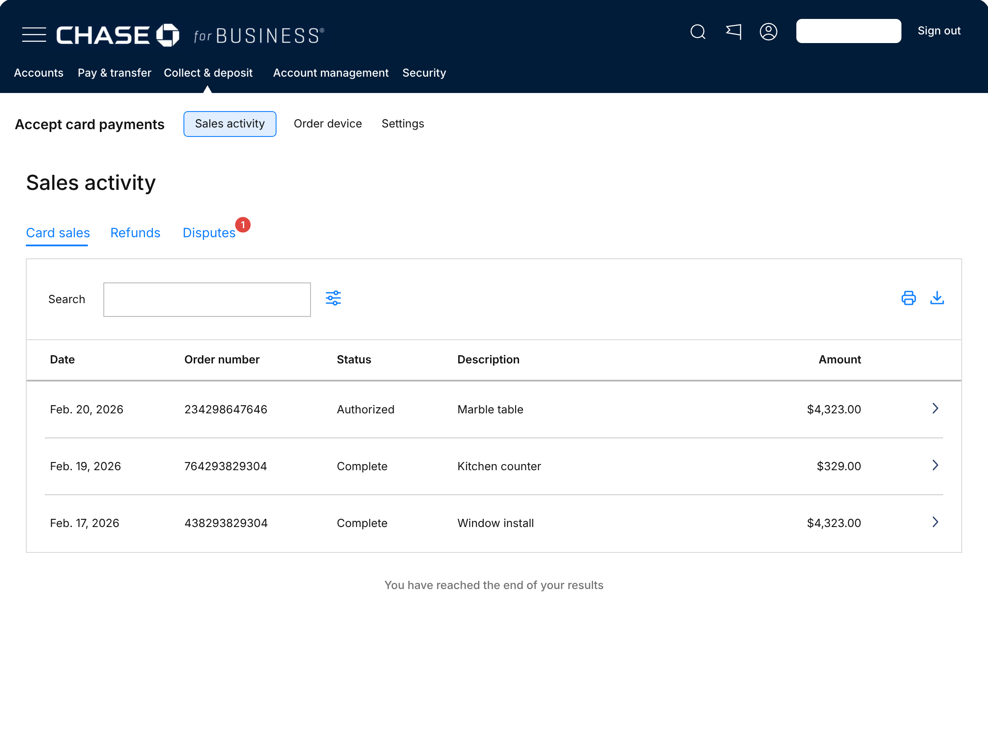
Task: Open the filter sliders icon
Action: [333, 298]
